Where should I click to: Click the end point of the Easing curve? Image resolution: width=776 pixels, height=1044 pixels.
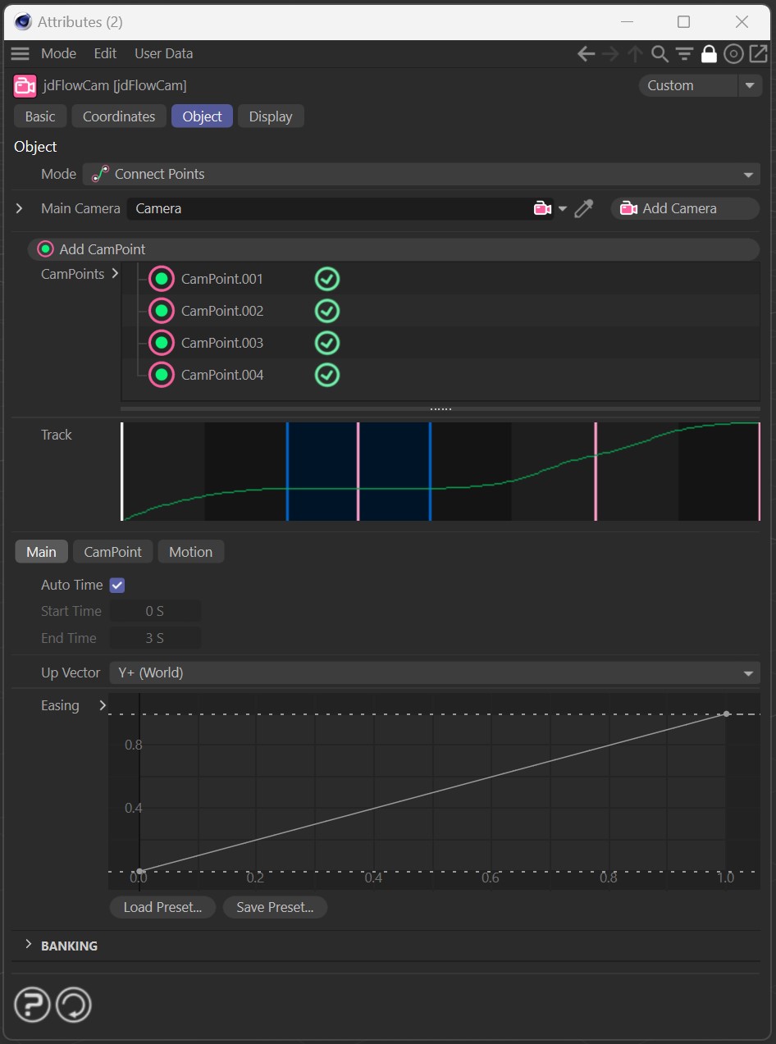tap(726, 714)
